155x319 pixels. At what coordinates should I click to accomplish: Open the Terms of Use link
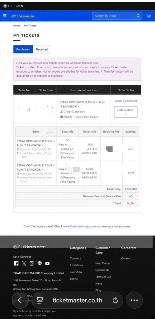(x=103, y=277)
